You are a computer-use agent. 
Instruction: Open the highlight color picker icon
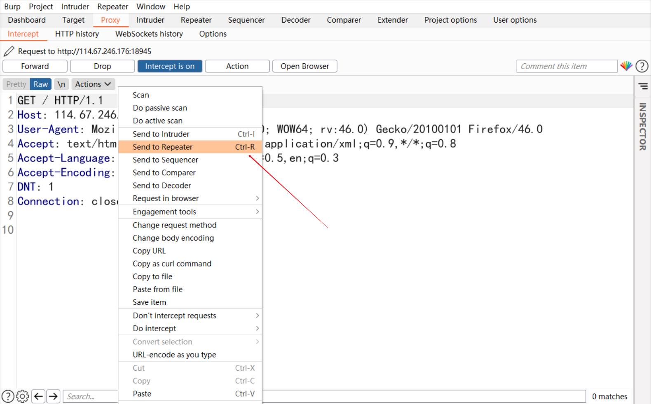(626, 66)
